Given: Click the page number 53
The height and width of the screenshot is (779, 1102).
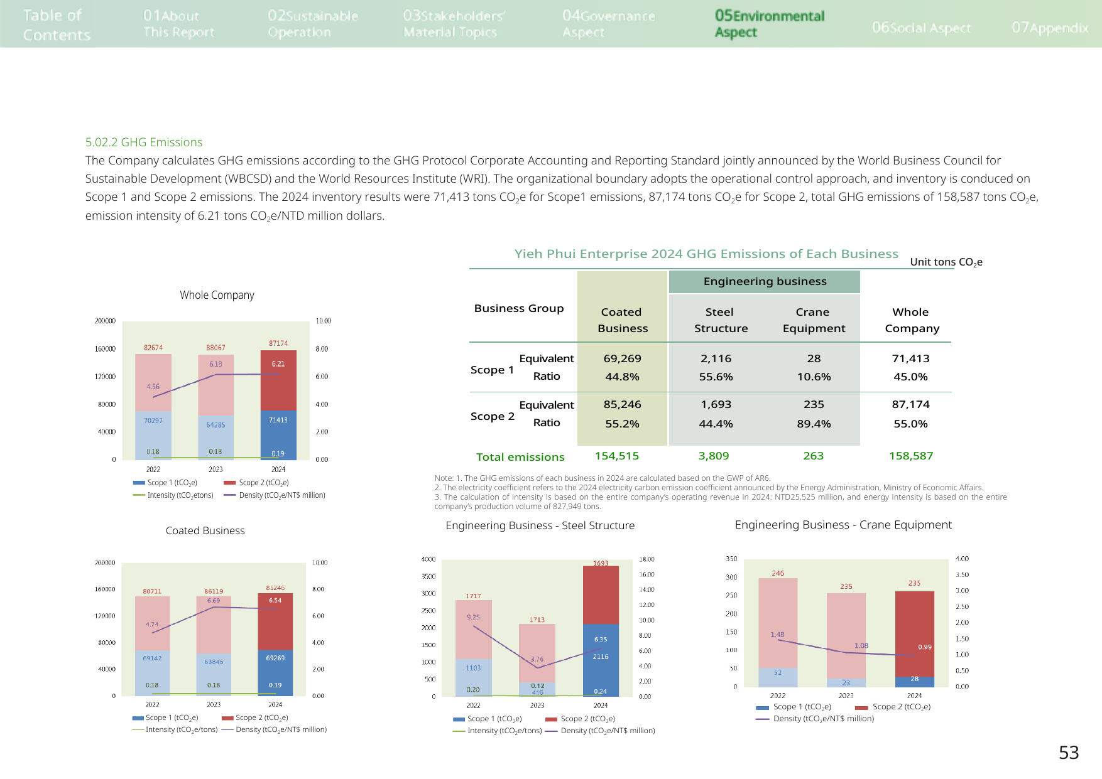Looking at the screenshot, I should (x=1069, y=753).
